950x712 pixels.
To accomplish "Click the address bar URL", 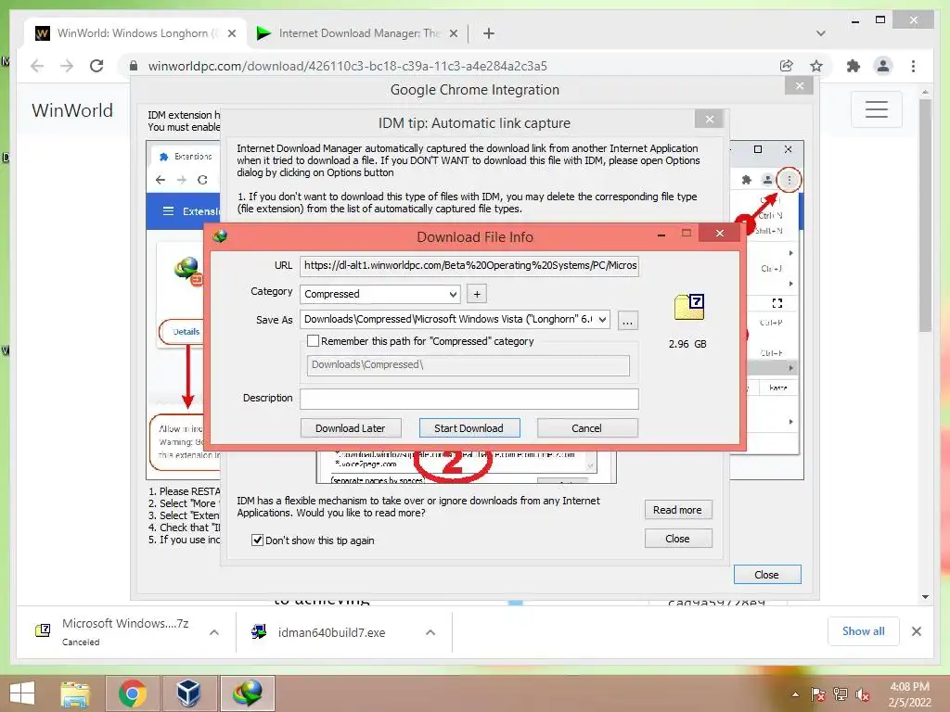I will 348,66.
